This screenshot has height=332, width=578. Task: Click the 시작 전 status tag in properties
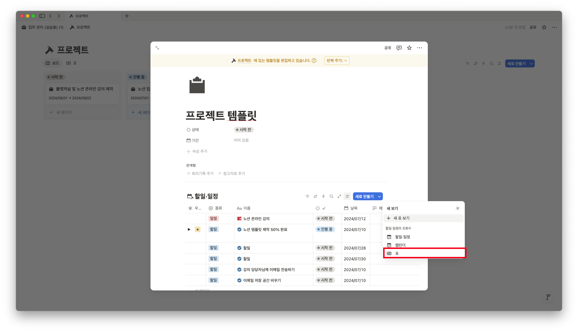244,130
